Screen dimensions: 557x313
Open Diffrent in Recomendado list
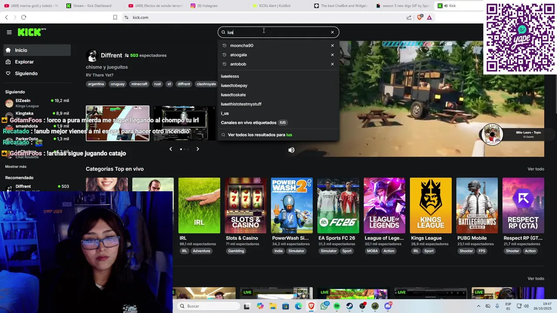[x=37, y=188]
